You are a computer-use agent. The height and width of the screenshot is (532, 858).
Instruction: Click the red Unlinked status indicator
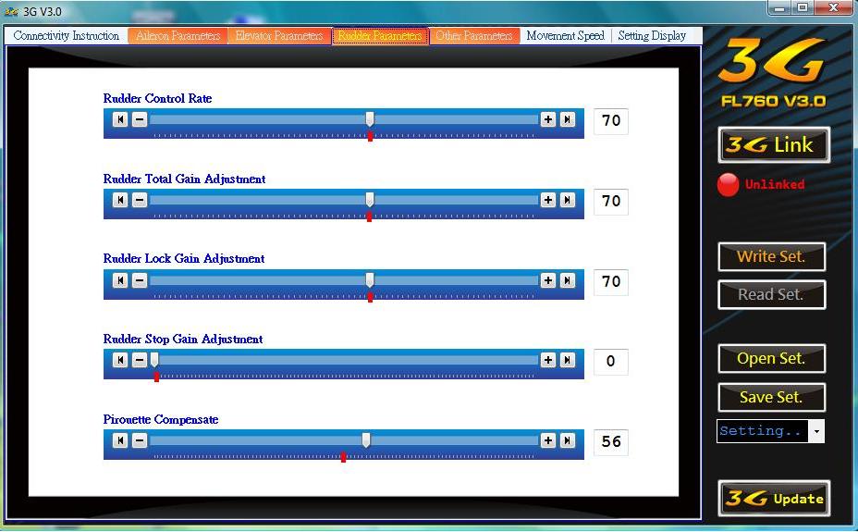tap(729, 184)
